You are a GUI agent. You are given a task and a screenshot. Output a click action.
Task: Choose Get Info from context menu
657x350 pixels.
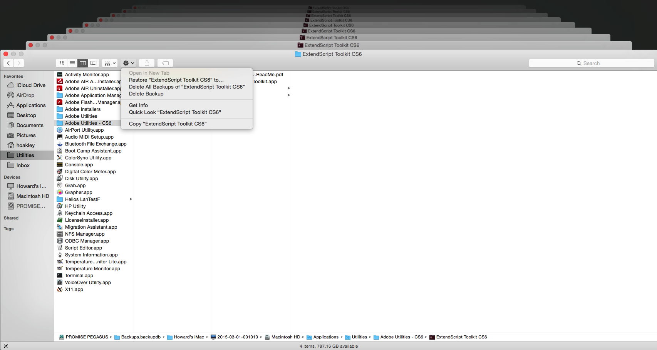point(138,105)
